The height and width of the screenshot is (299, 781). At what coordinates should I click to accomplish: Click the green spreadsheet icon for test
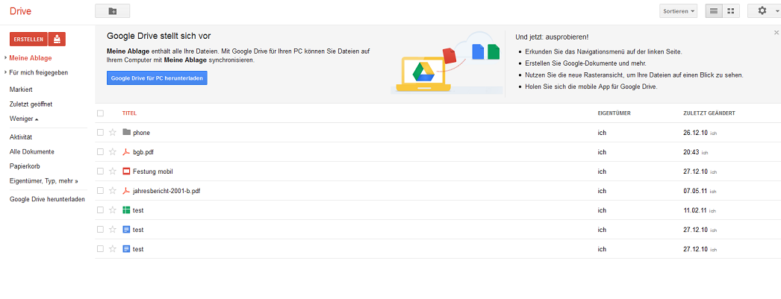(x=126, y=210)
